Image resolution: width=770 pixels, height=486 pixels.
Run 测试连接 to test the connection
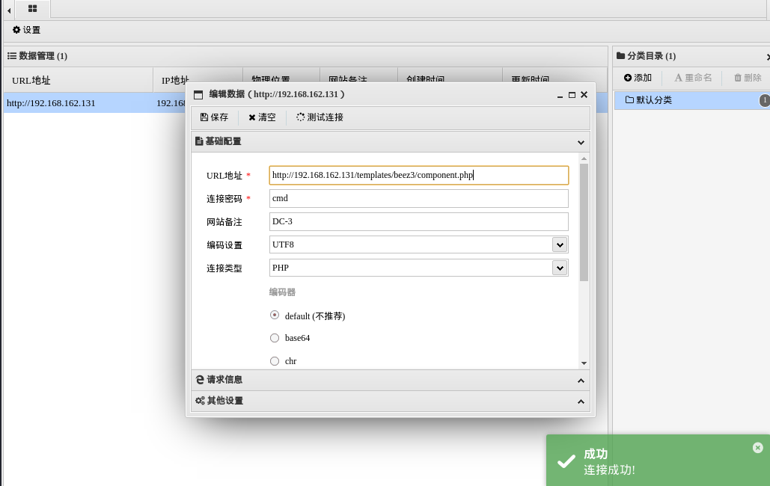320,117
